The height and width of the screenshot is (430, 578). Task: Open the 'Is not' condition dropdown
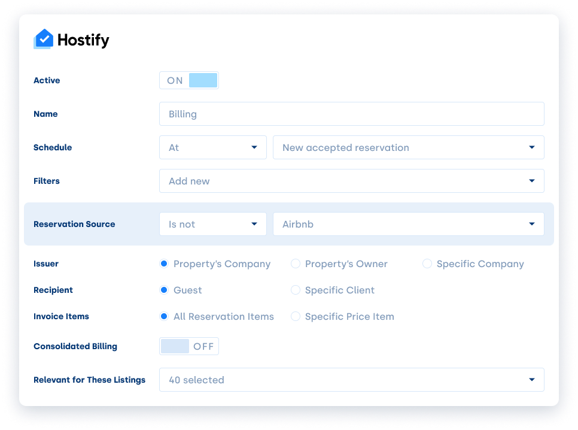pyautogui.click(x=212, y=224)
